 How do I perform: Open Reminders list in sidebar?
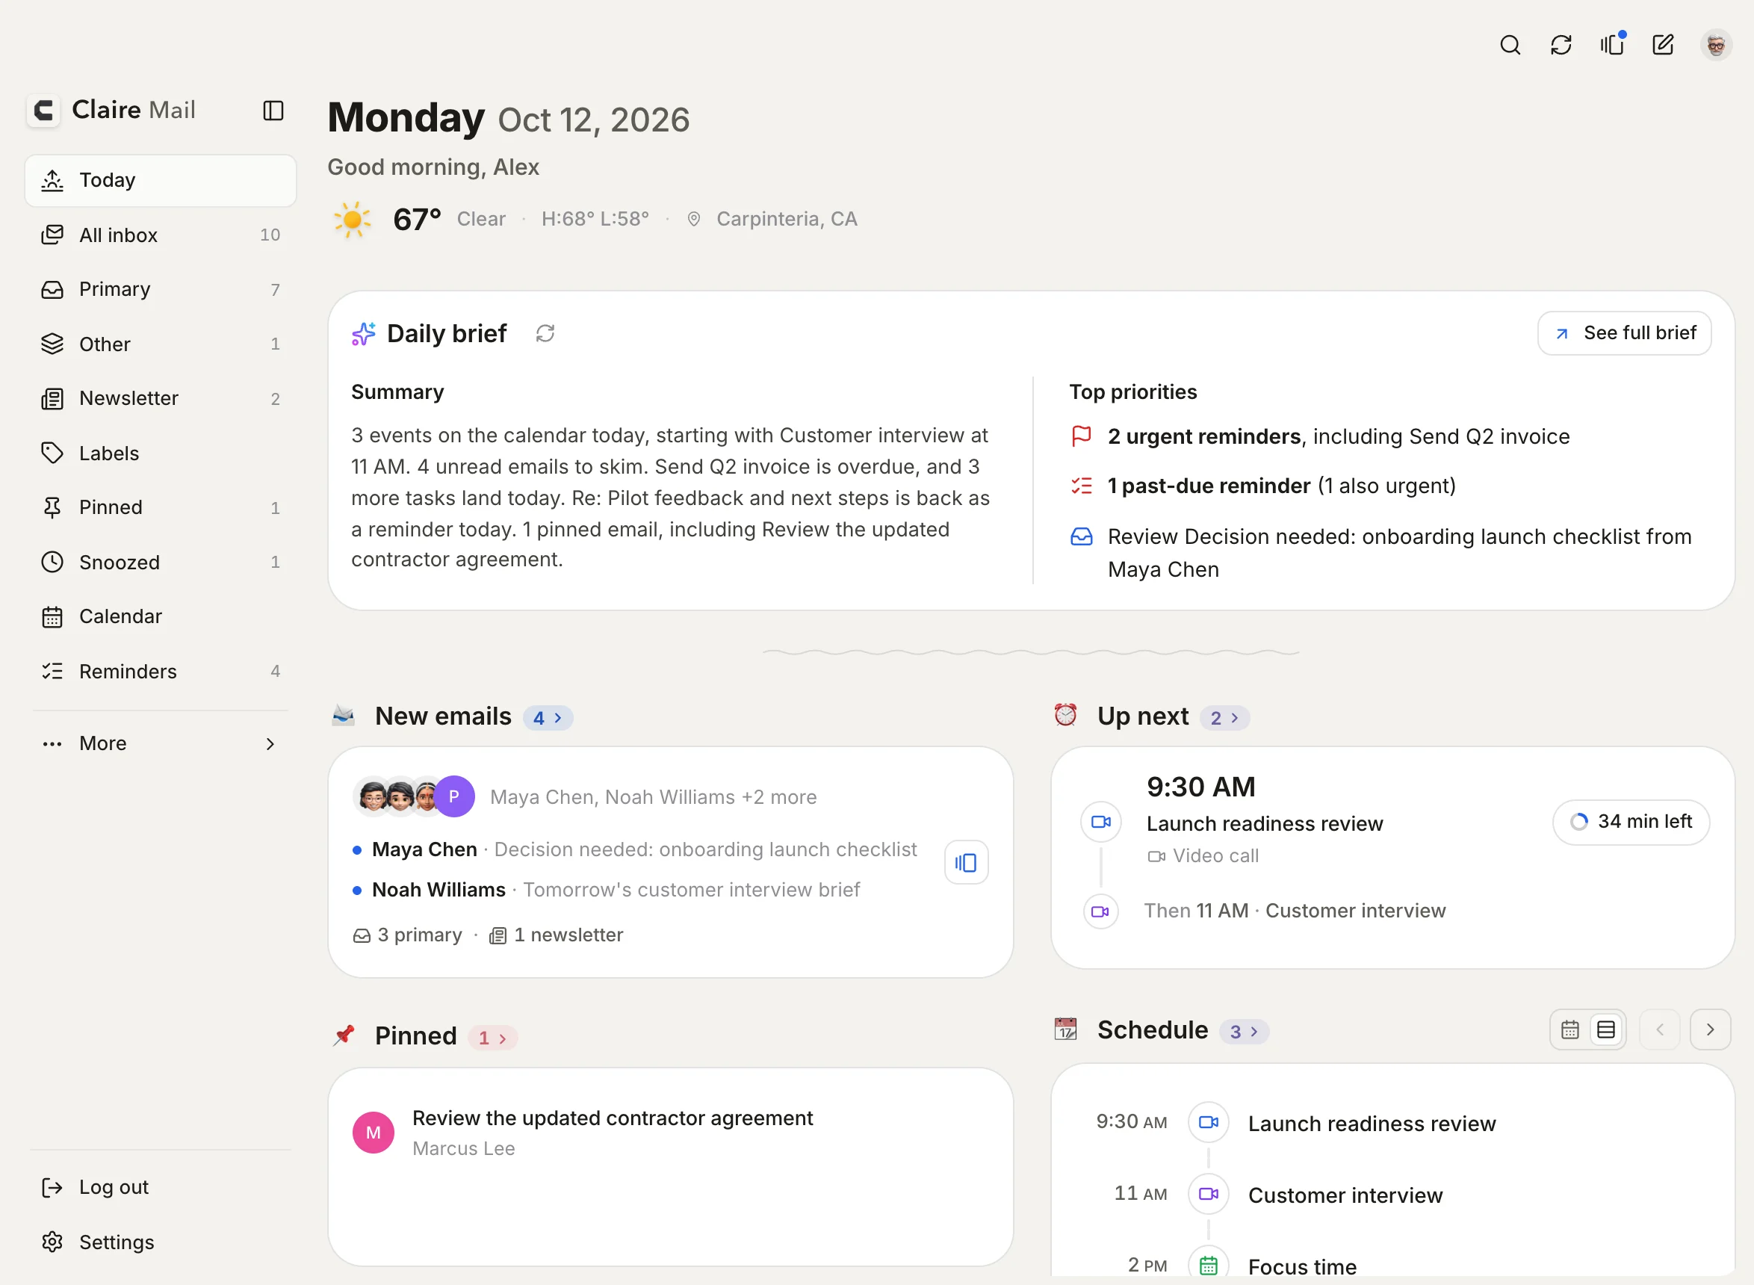pyautogui.click(x=160, y=670)
